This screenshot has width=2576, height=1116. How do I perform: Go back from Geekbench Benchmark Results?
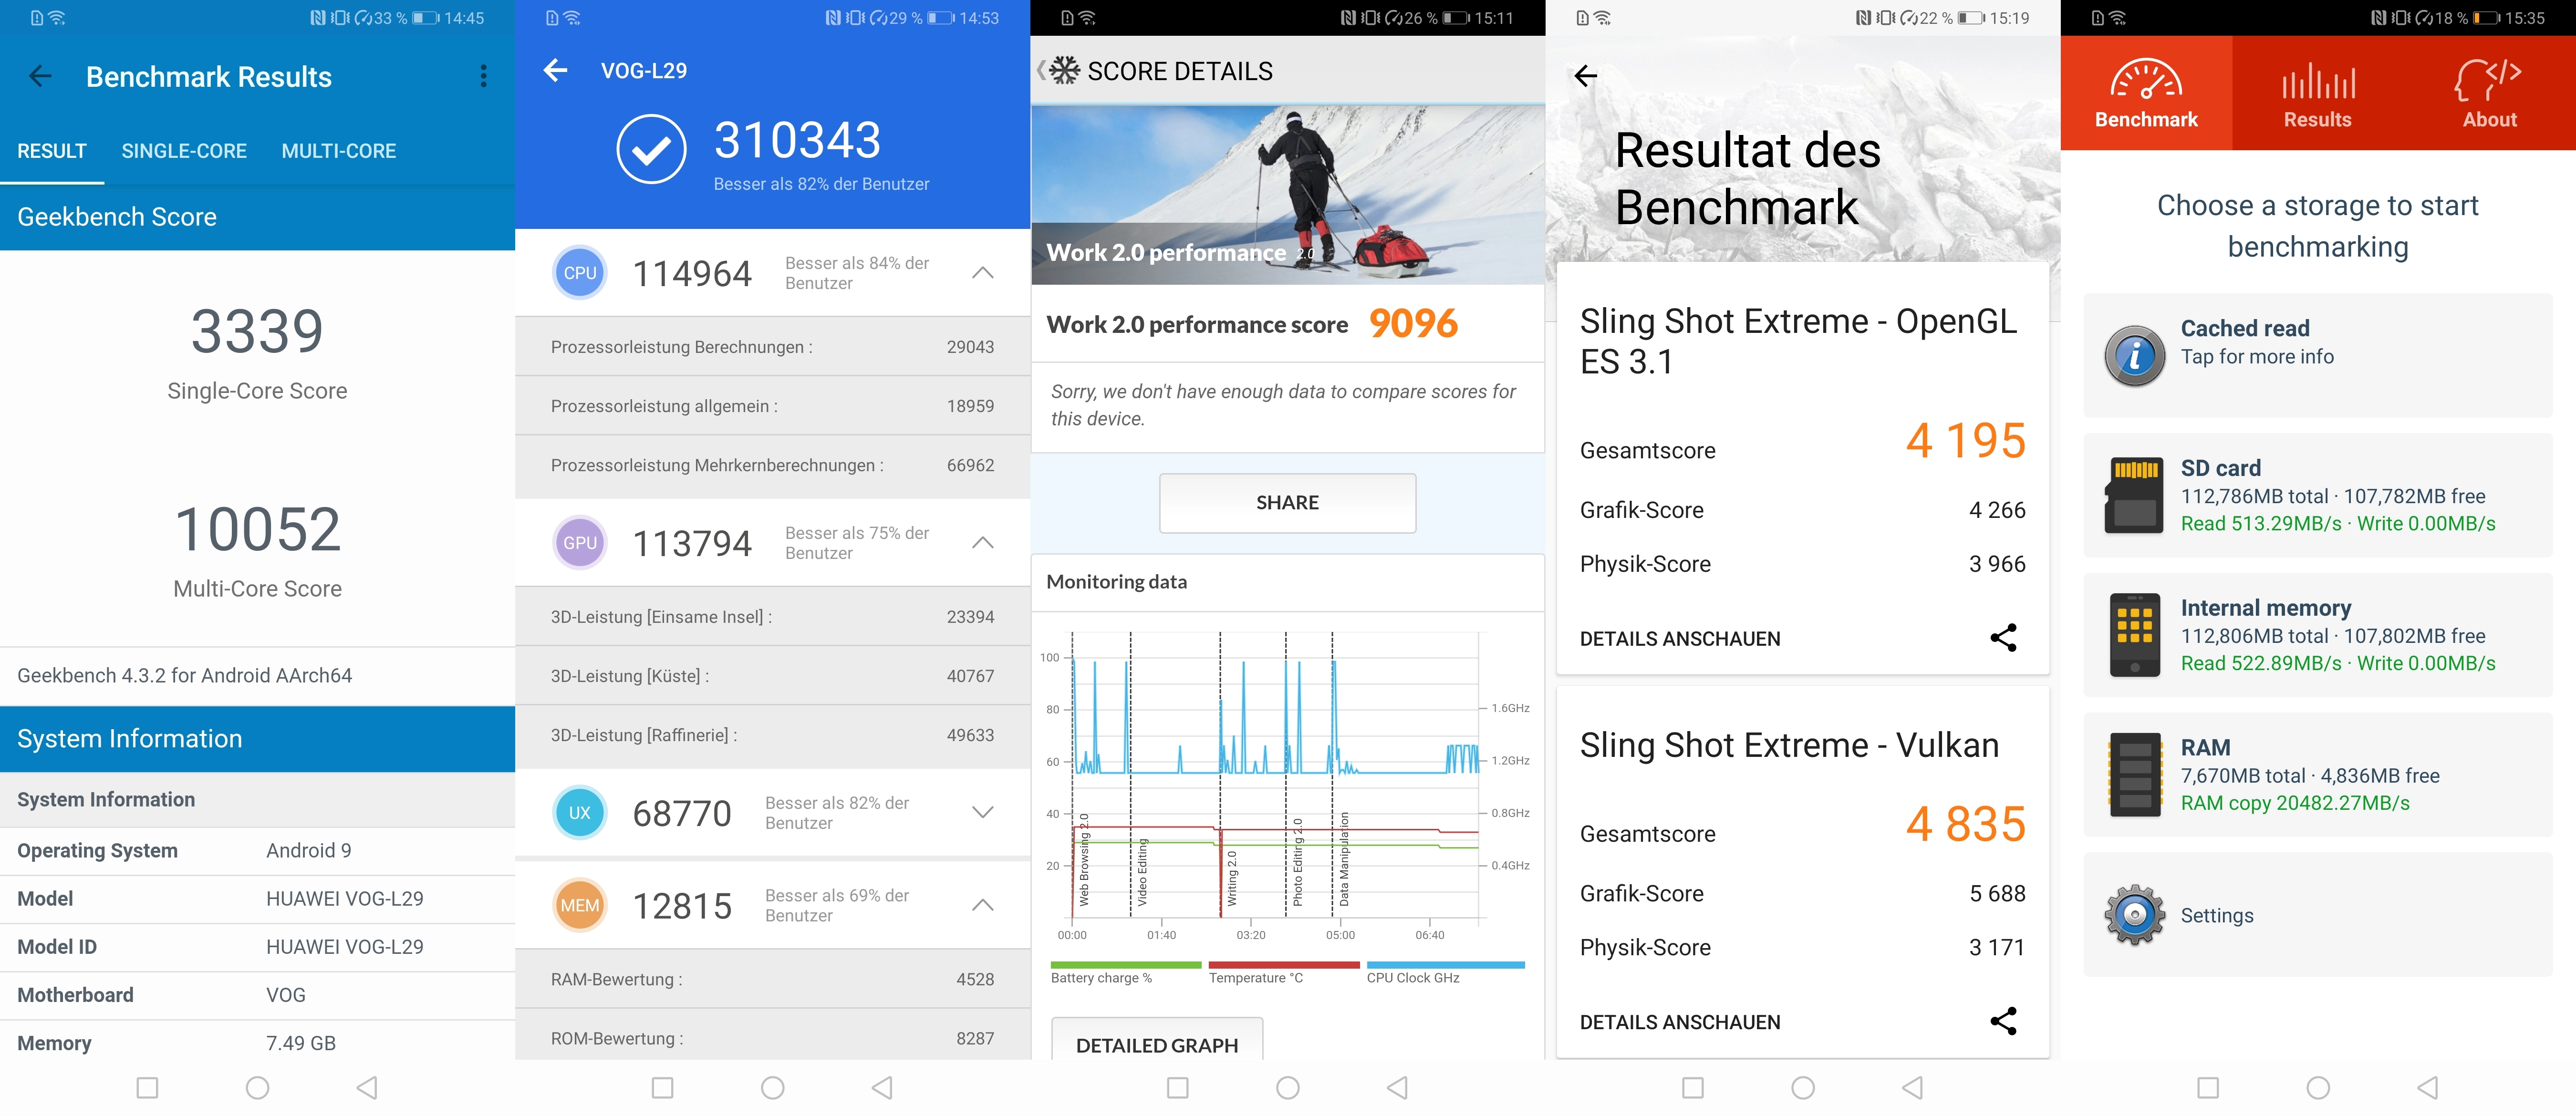40,76
